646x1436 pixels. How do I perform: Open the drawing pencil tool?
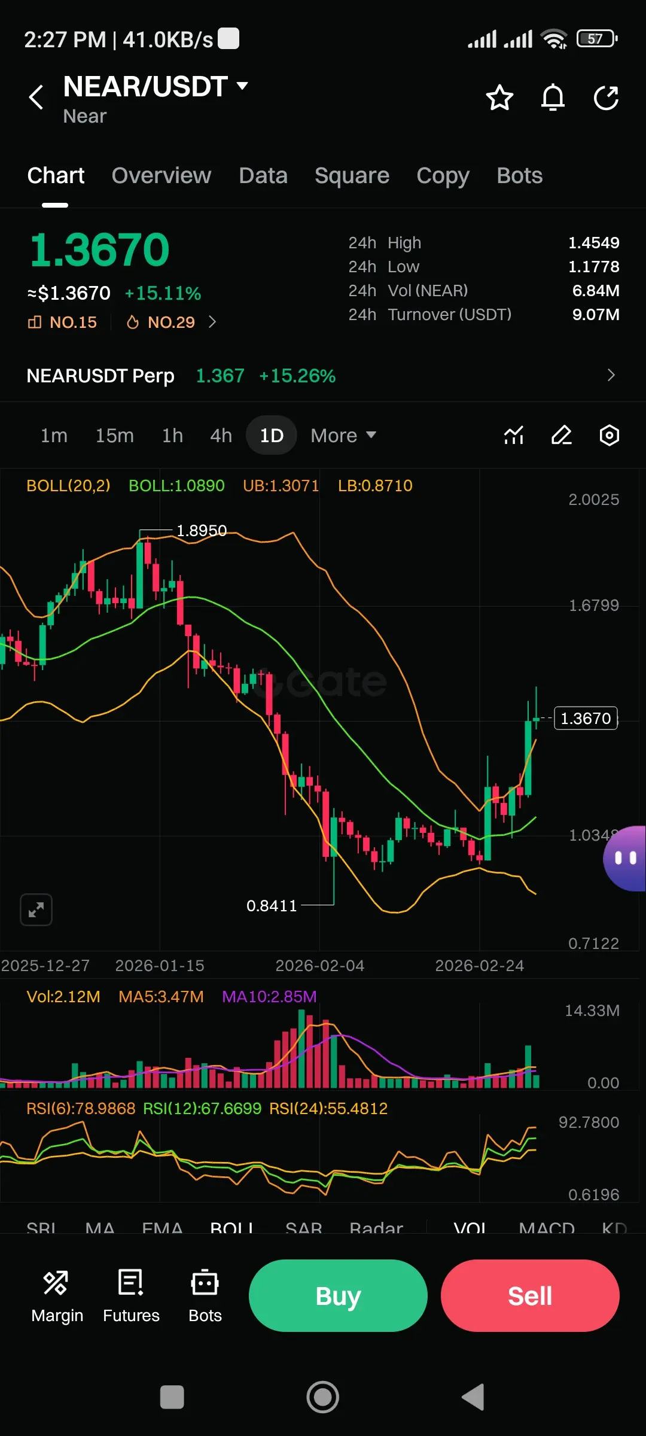click(x=561, y=435)
